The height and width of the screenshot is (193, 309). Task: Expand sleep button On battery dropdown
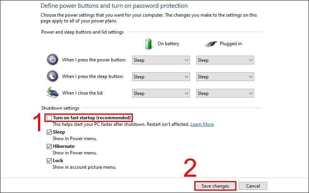pyautogui.click(x=161, y=77)
